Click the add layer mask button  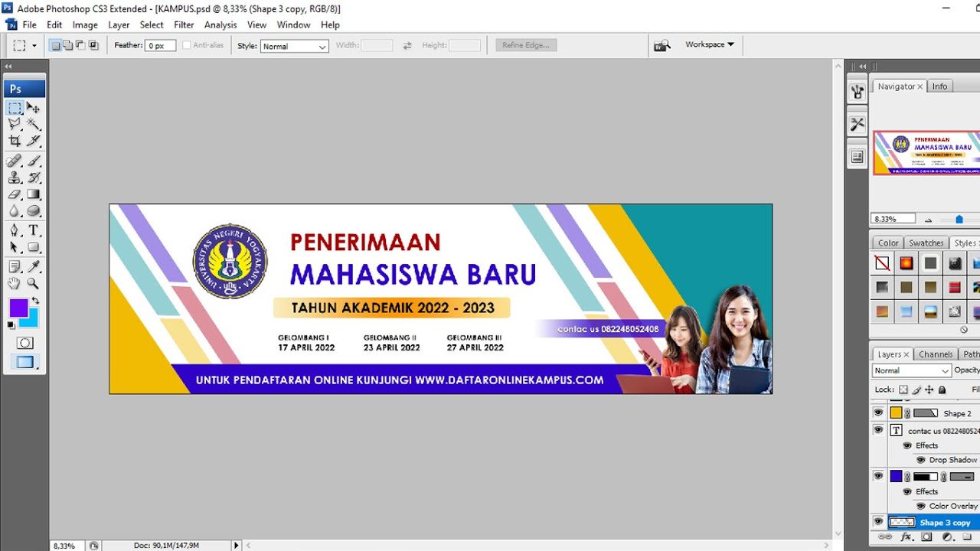[926, 537]
